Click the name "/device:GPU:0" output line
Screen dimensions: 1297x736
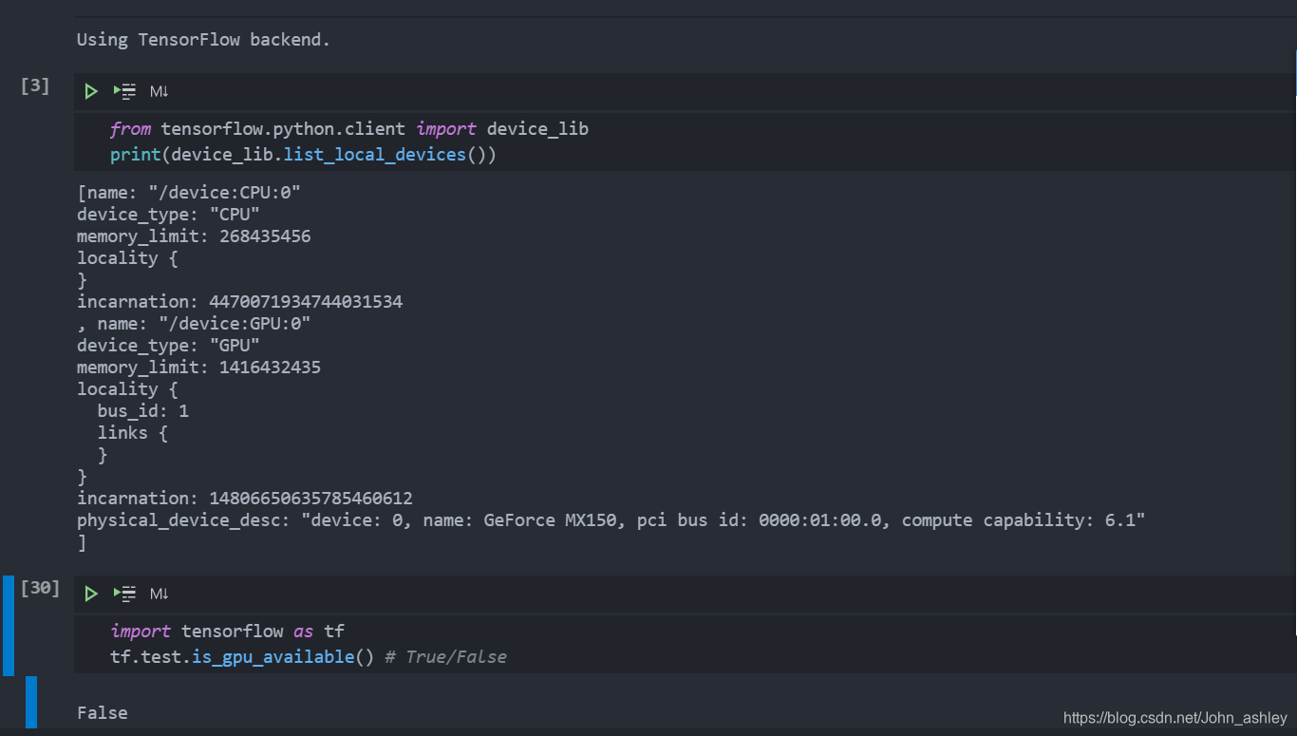pos(194,323)
